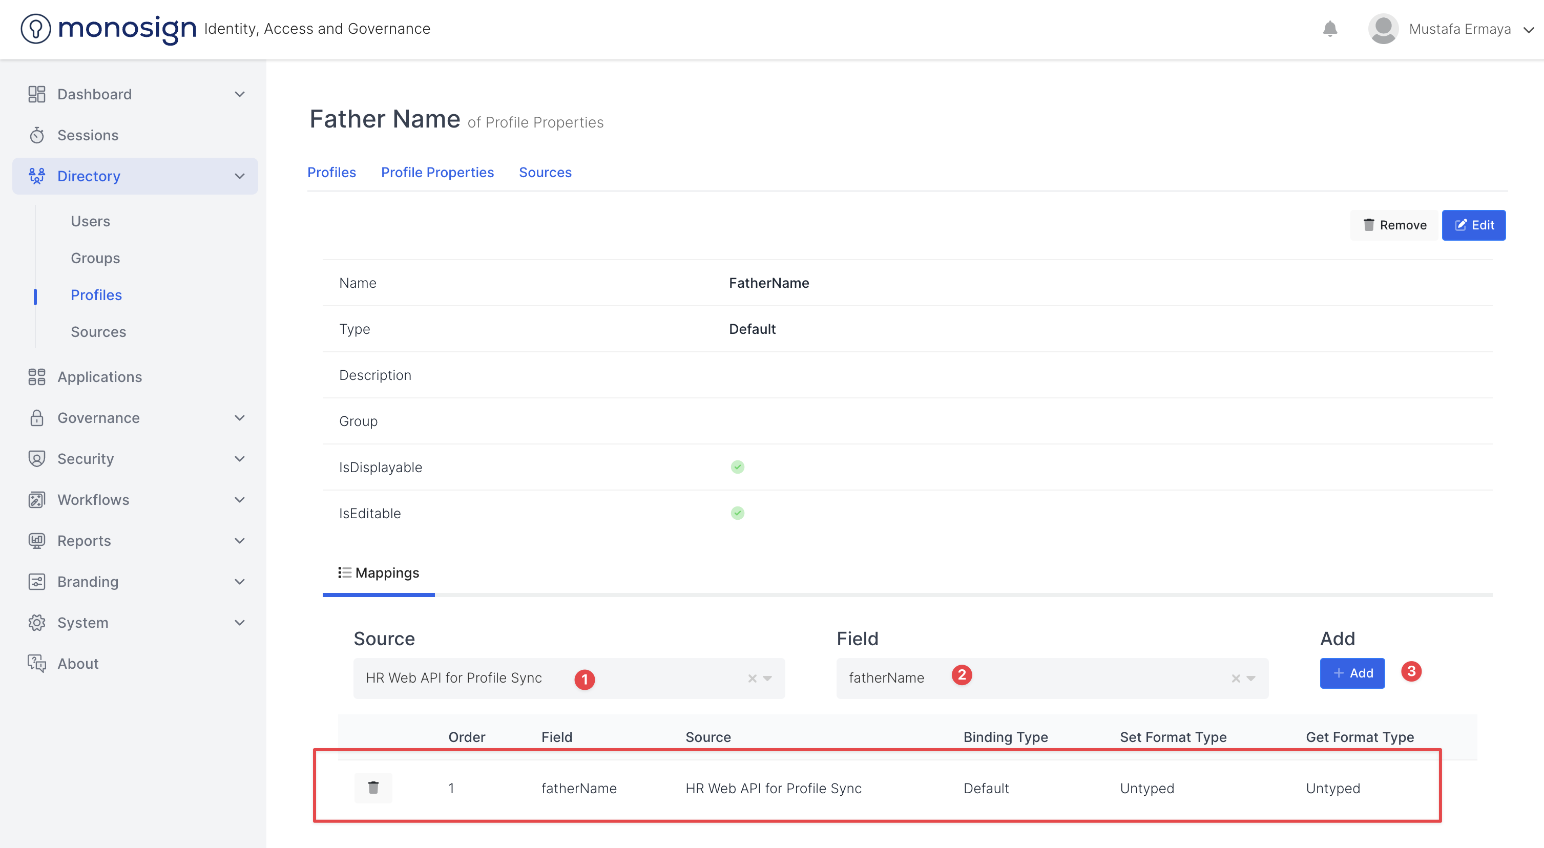Clear the selected Source value
1544x848 pixels.
click(752, 679)
